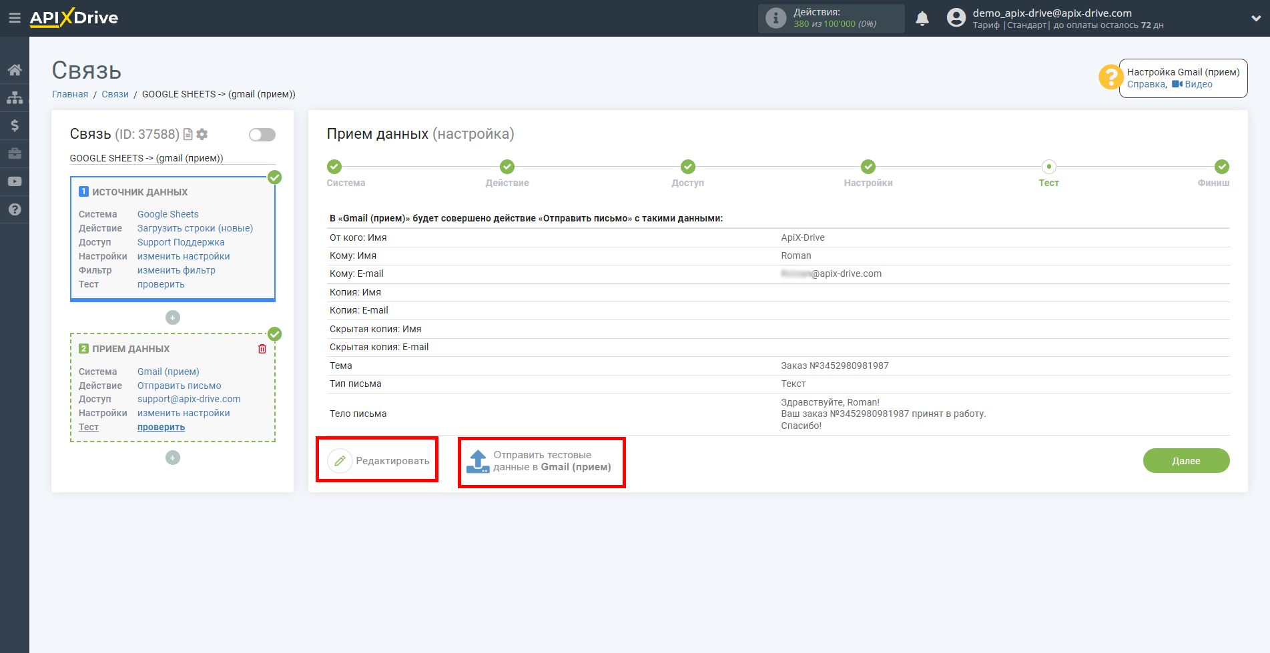The height and width of the screenshot is (653, 1270).
Task: Open the YouTube video sidebar icon
Action: tap(15, 181)
